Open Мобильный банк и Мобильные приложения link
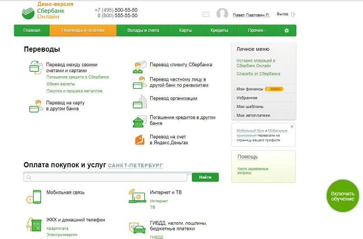Image resolution: width=363 pixels, height=239 pixels. (262, 133)
